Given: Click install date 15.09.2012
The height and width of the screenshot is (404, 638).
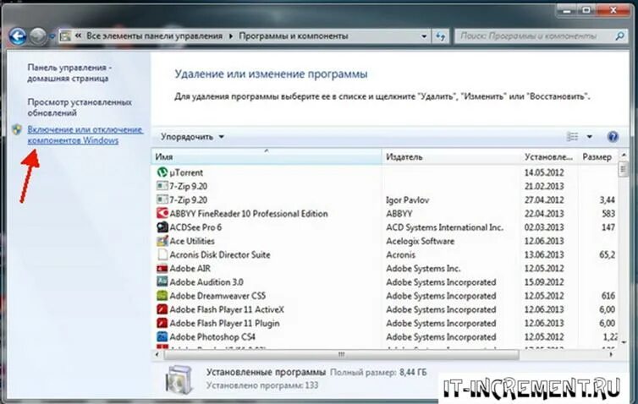Looking at the screenshot, I should pos(544,282).
